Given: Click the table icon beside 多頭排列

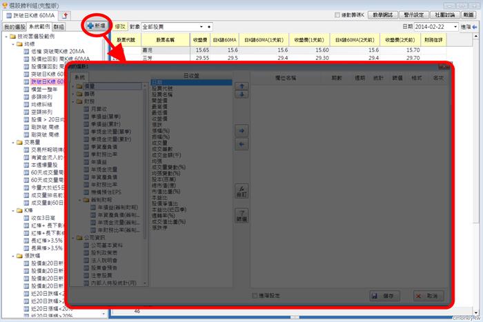Looking at the screenshot, I should click(x=26, y=97).
